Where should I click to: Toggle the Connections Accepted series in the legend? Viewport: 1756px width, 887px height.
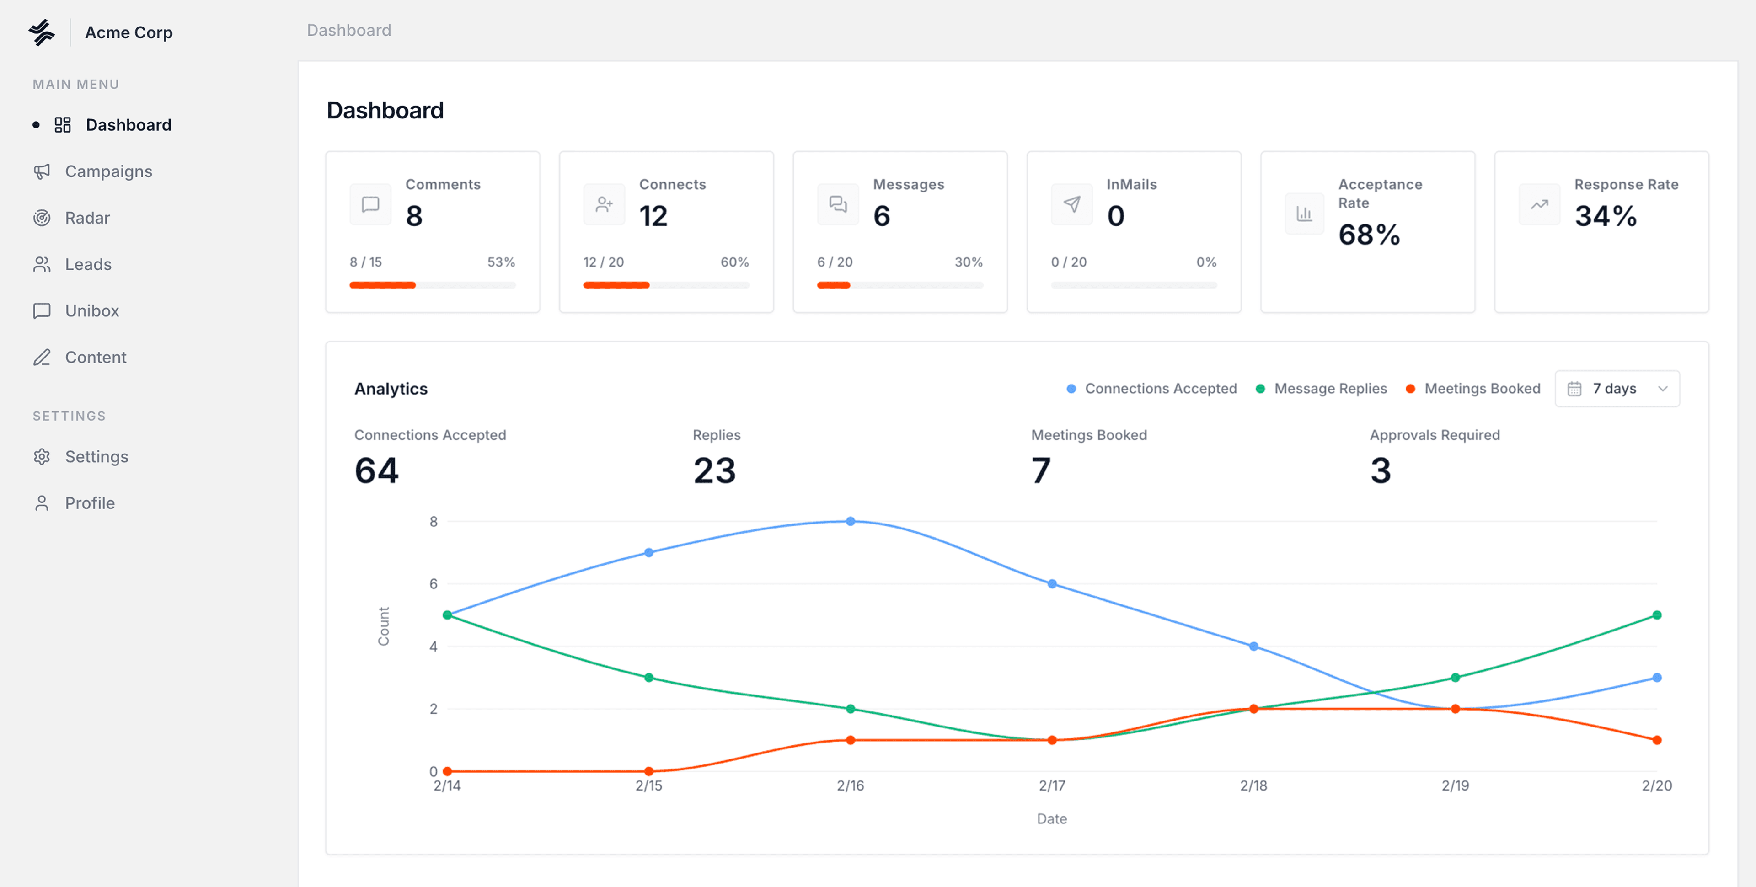1151,388
